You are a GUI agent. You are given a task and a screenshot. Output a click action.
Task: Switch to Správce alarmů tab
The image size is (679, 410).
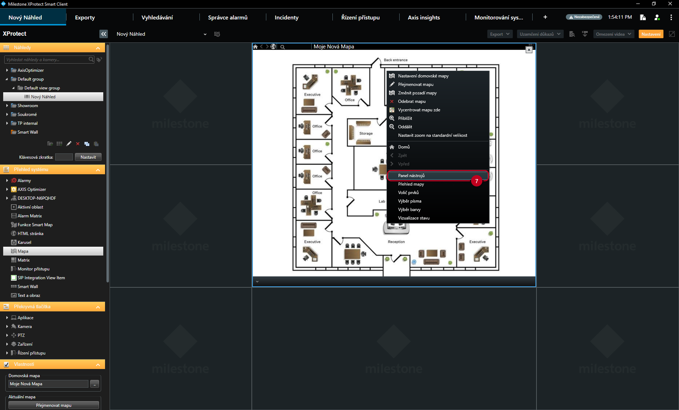pyautogui.click(x=228, y=17)
